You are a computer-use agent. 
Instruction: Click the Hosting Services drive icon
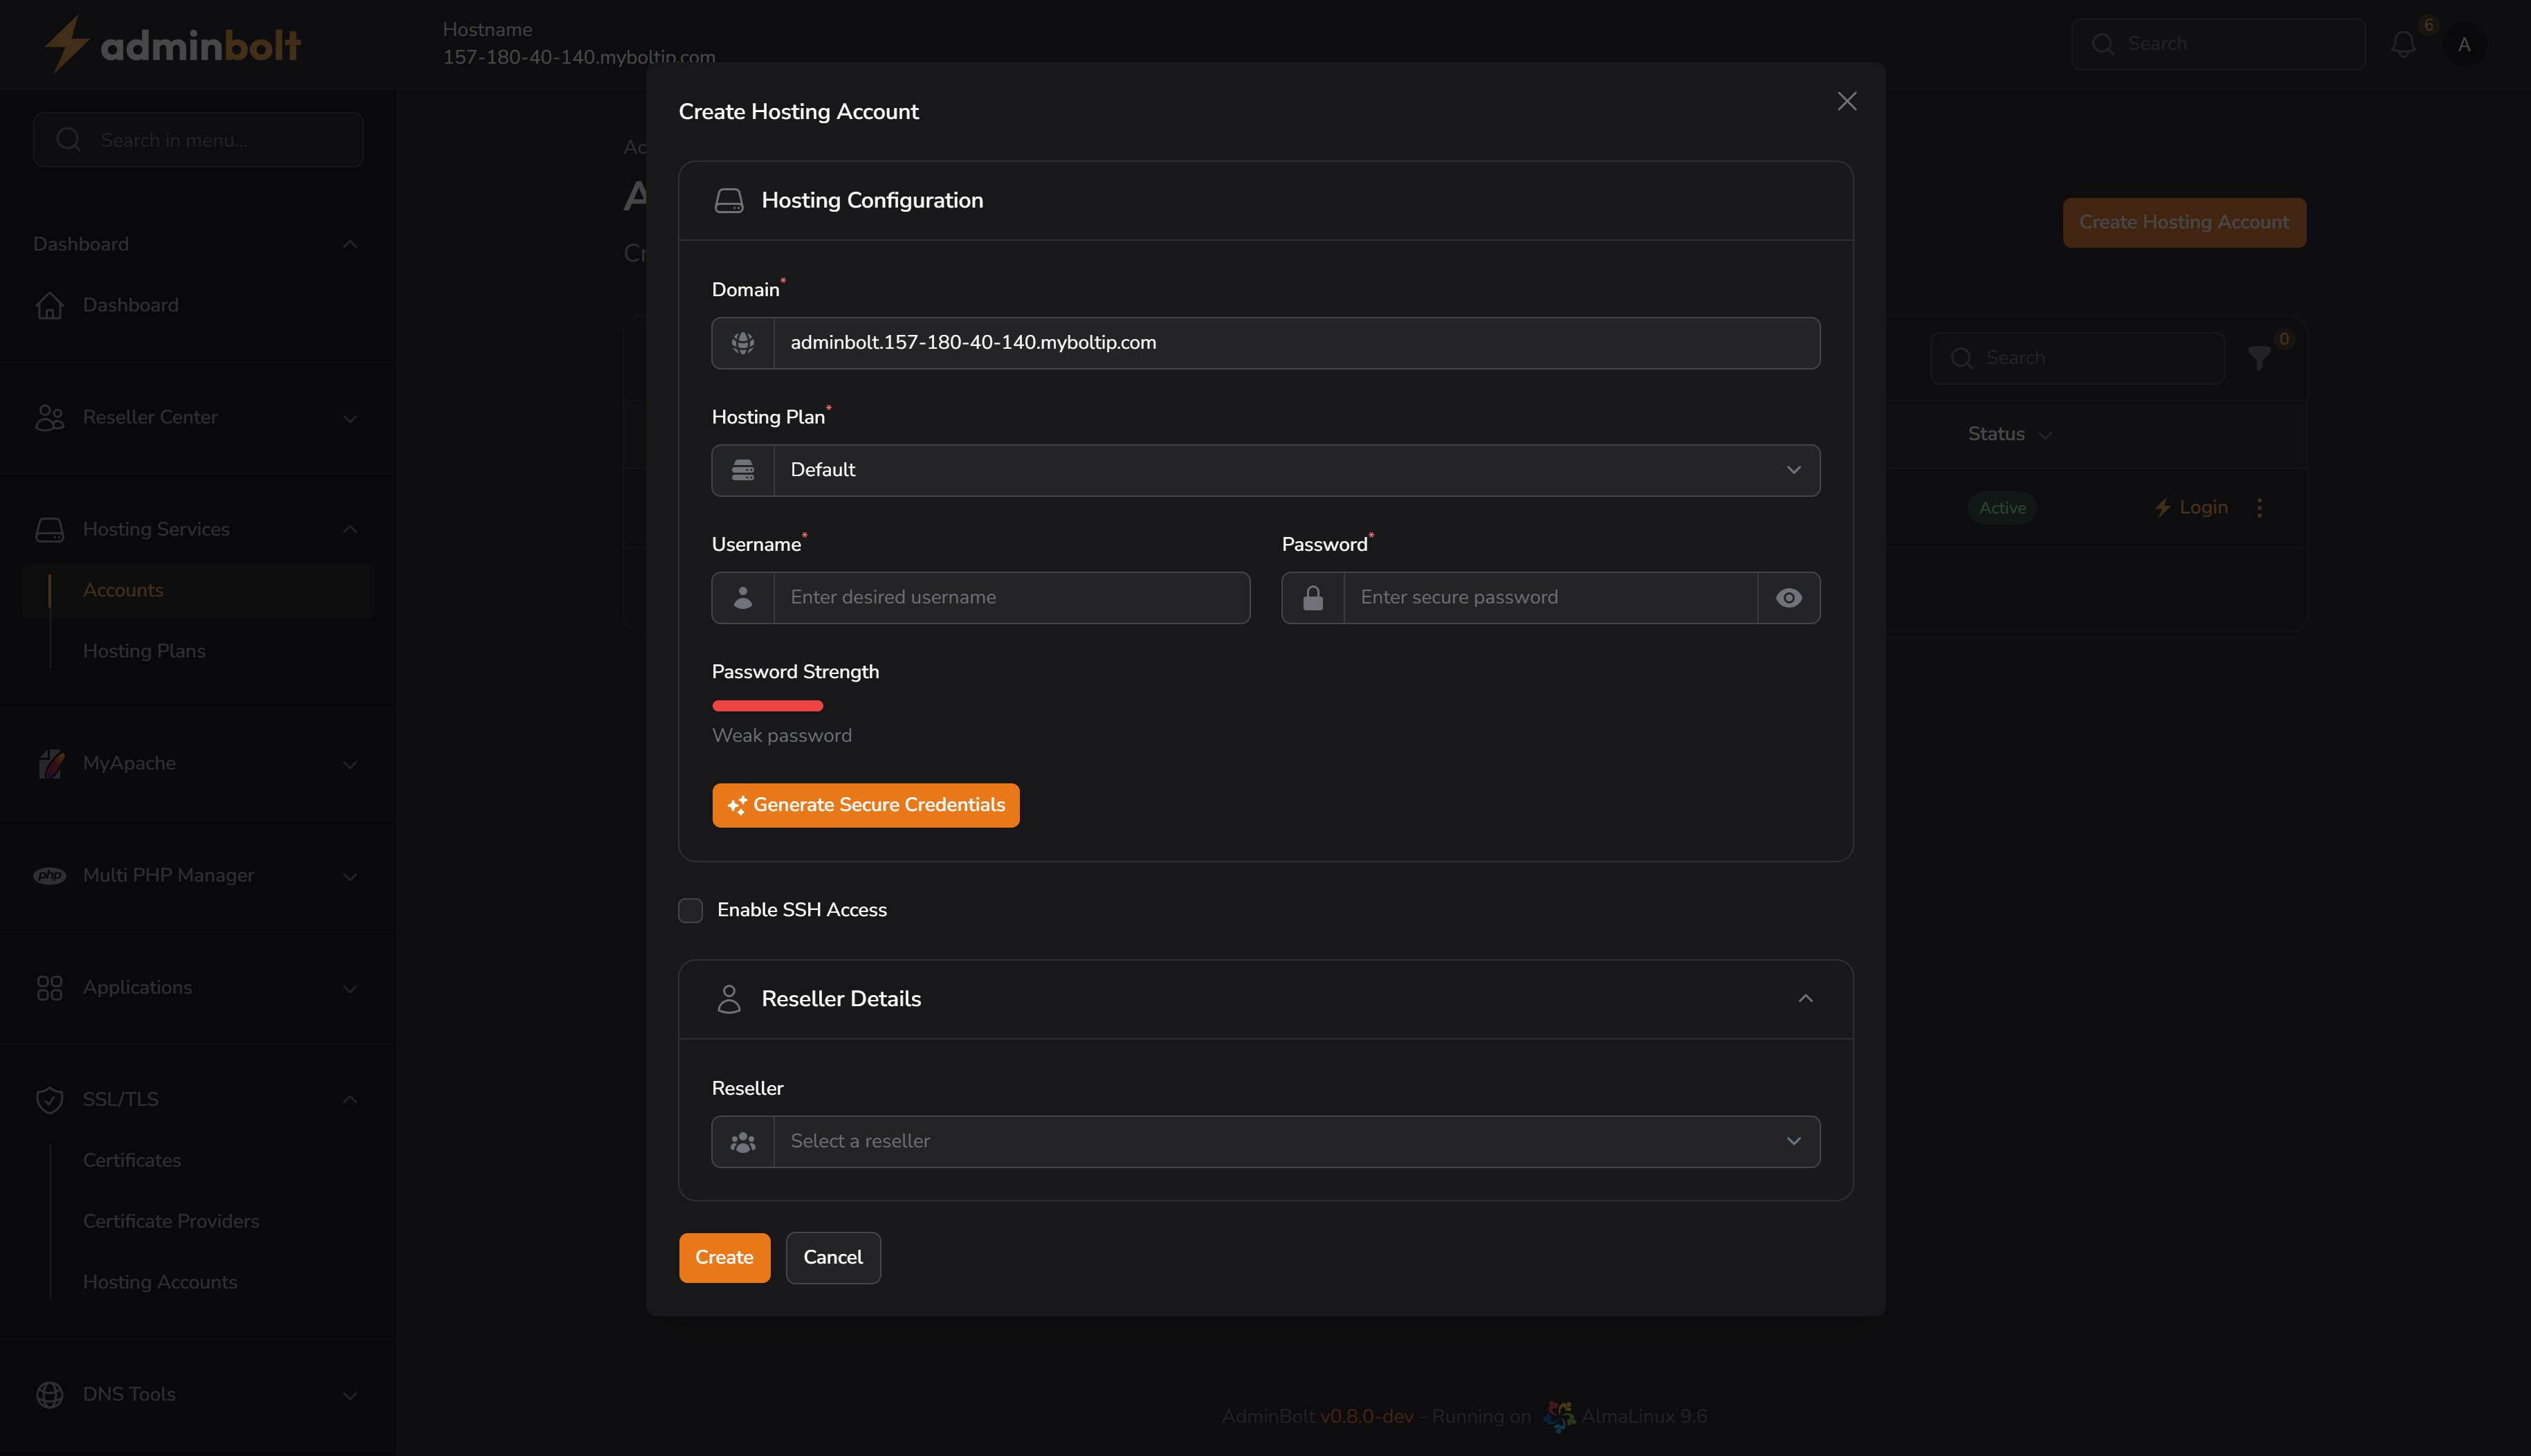coord(49,529)
